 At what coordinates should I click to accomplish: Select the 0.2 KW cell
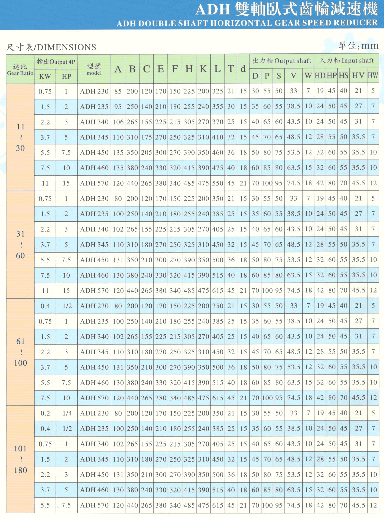tap(45, 413)
